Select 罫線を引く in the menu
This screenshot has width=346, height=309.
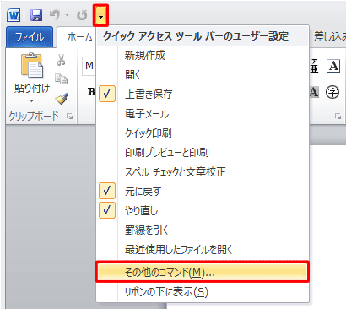[x=203, y=230]
